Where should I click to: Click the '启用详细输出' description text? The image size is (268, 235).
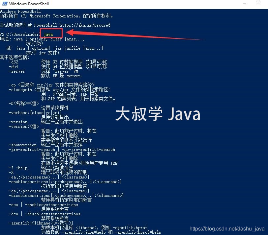pyautogui.click(x=55, y=117)
